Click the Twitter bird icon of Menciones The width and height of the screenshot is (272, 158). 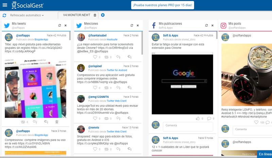(79, 25)
